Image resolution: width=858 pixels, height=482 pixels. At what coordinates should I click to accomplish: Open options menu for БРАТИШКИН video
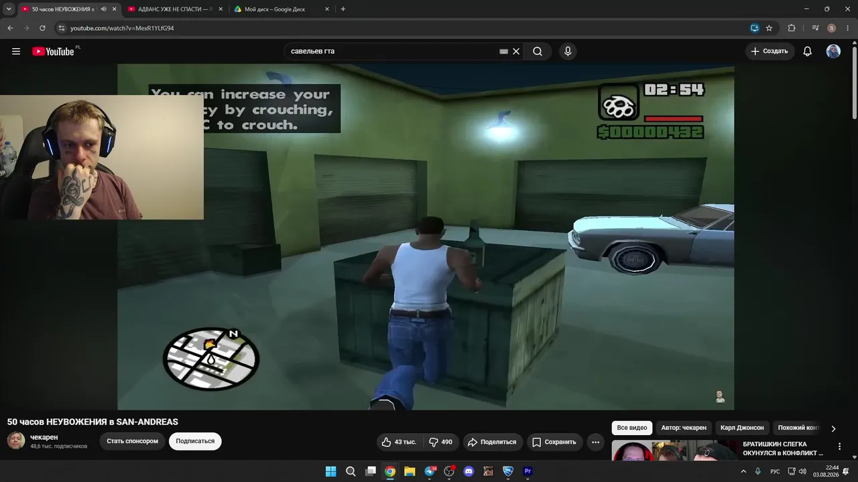point(839,447)
